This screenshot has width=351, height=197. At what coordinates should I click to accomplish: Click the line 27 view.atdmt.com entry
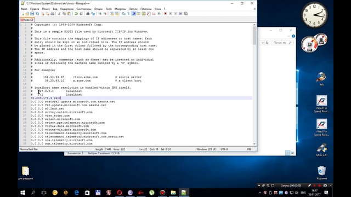coord(50,115)
